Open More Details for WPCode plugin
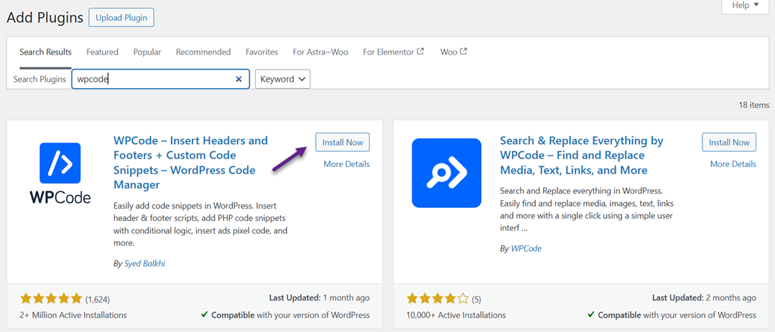This screenshot has width=775, height=332. tap(346, 164)
